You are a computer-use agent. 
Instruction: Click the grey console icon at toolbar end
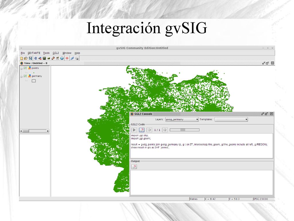[x=77, y=58]
